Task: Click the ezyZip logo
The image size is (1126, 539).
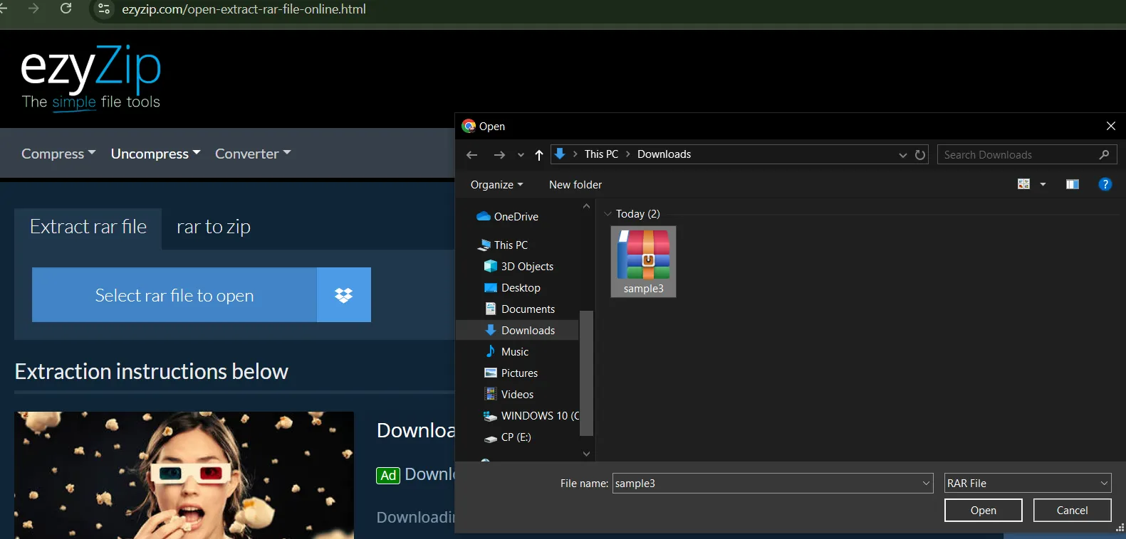Action: coord(90,78)
